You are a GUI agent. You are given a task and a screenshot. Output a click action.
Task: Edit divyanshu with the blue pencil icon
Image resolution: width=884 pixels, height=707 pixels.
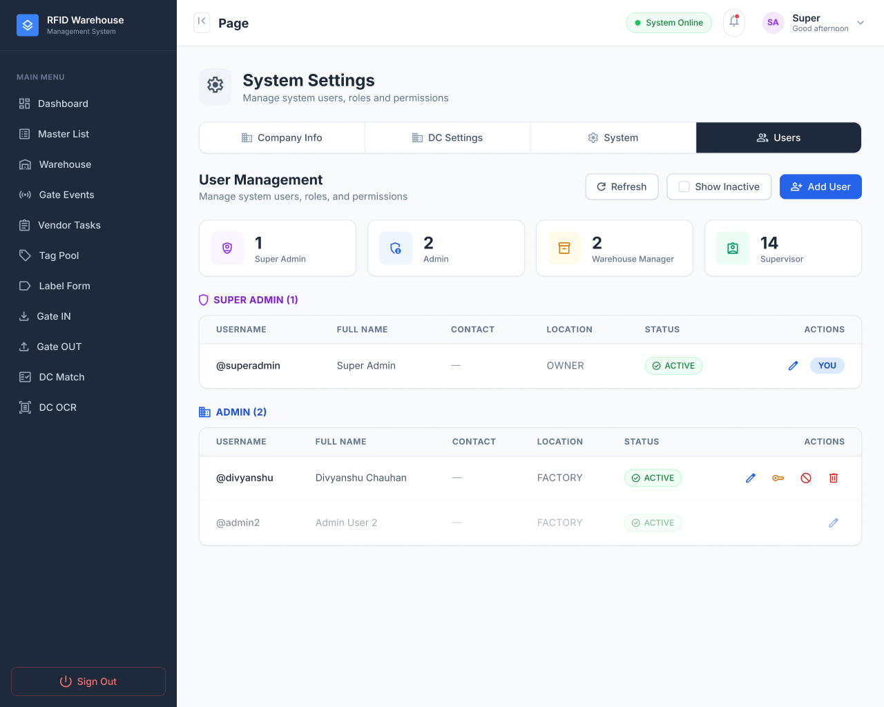click(751, 478)
